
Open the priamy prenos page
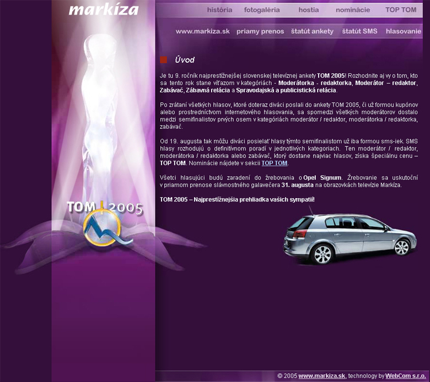click(260, 31)
